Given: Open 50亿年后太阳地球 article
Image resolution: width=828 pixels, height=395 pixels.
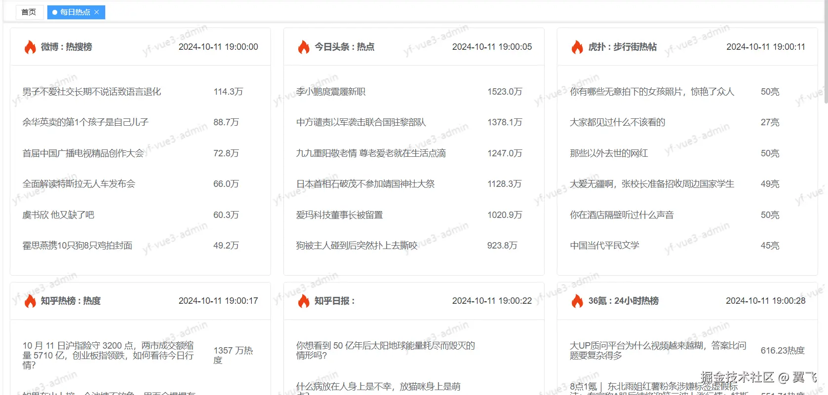Looking at the screenshot, I should tap(386, 351).
